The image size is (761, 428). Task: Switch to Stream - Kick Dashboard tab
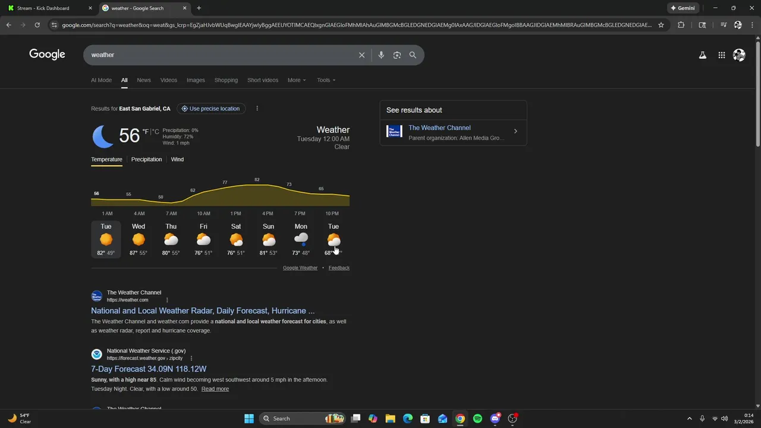pos(49,8)
